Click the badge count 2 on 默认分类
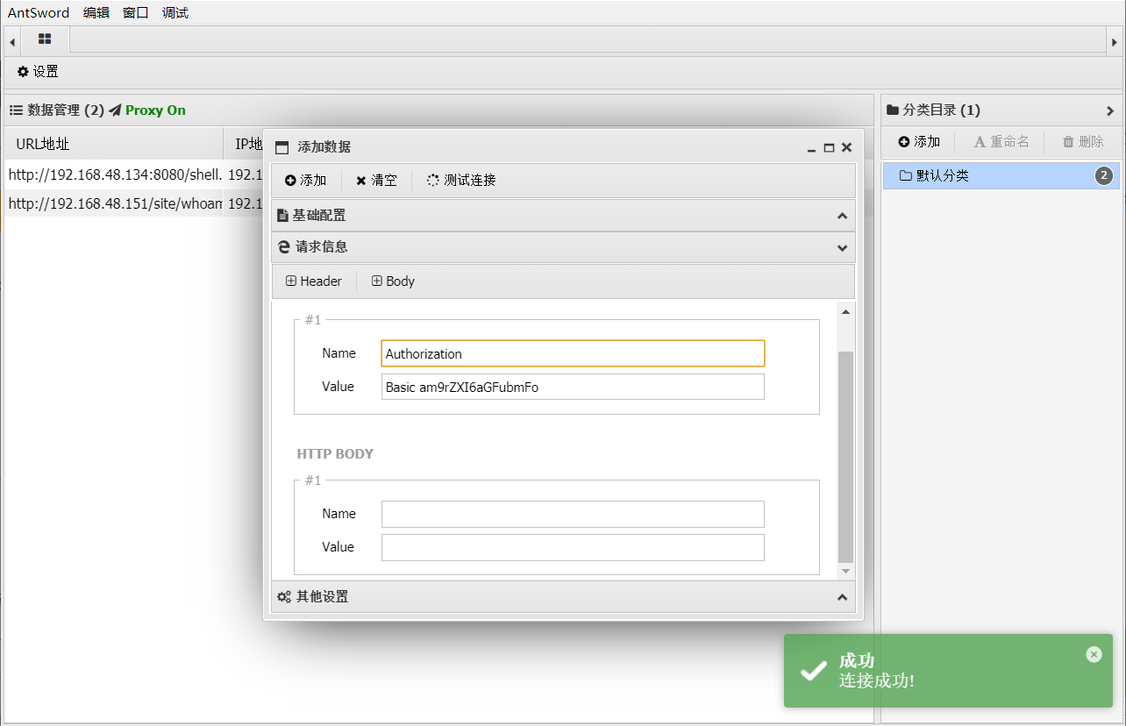The width and height of the screenshot is (1126, 726). (1104, 176)
